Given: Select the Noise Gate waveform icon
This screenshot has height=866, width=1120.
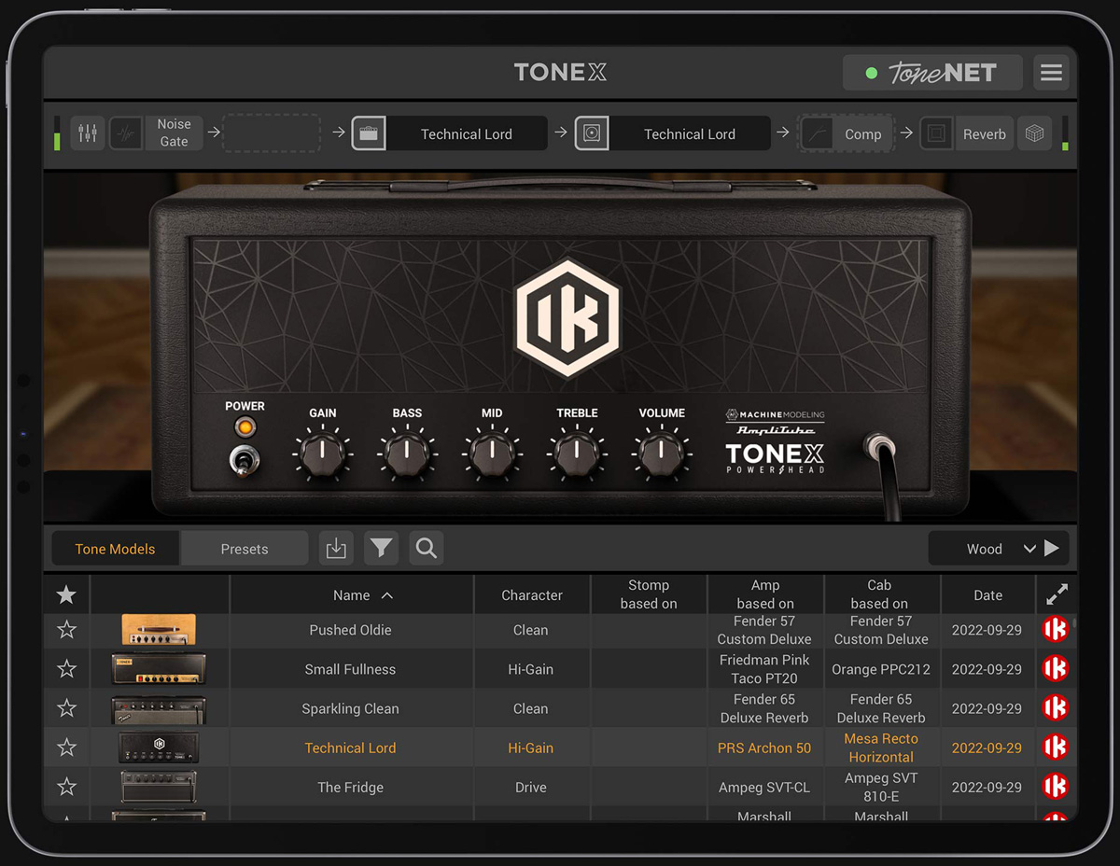Looking at the screenshot, I should 127,133.
